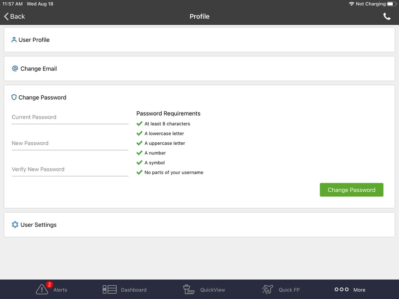Click the Current Password input field
The height and width of the screenshot is (299, 399).
[70, 116]
